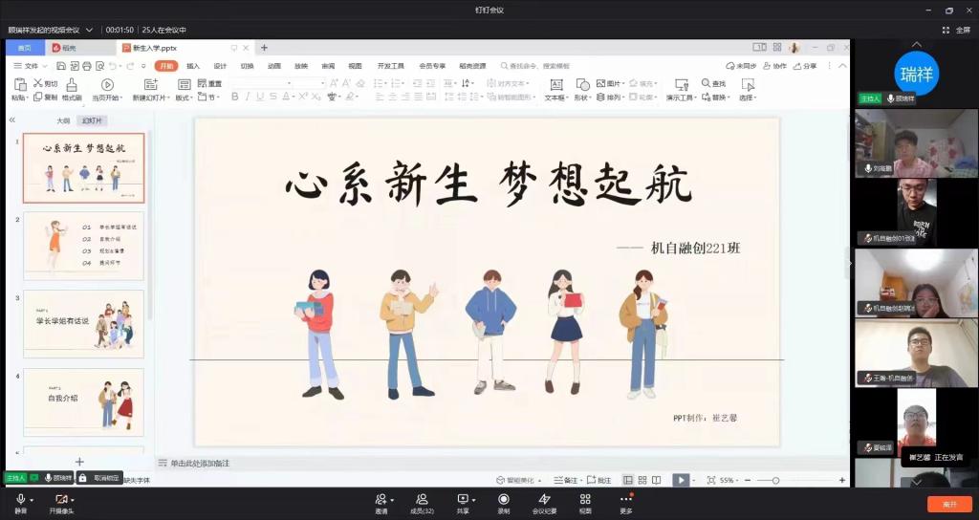Screen dimensions: 979x520
Task: Click the slideshow play button in status bar
Action: [680, 480]
